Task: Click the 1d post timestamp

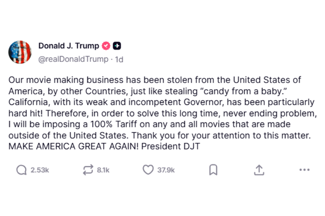Action: tap(119, 59)
